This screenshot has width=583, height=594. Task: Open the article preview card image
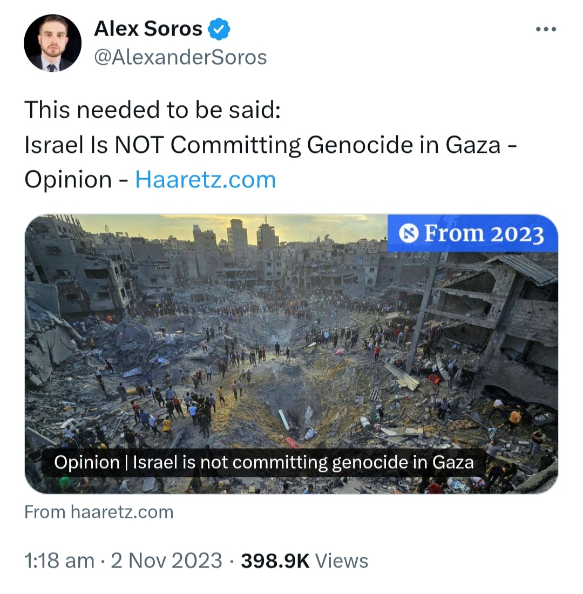291,354
